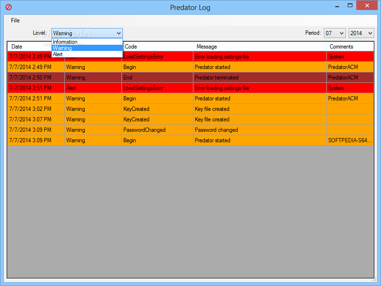Click 'Error loading settings file' in 2:51 PM row

(x=260, y=88)
